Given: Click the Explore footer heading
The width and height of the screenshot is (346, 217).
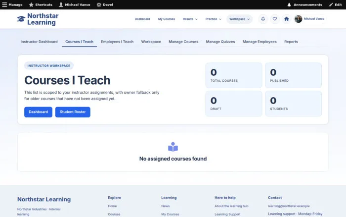Looking at the screenshot, I should pos(114,198).
